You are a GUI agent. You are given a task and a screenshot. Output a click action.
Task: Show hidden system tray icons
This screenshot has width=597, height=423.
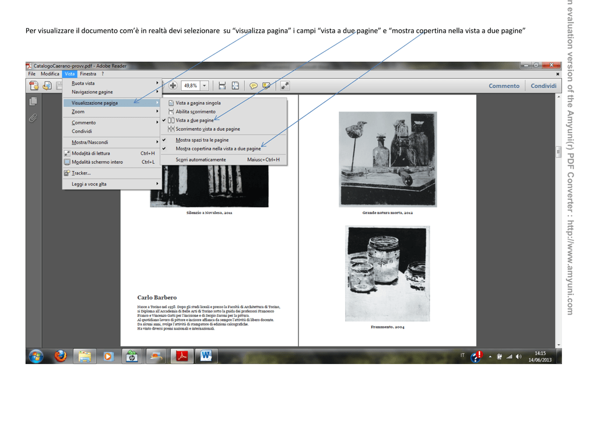point(490,357)
